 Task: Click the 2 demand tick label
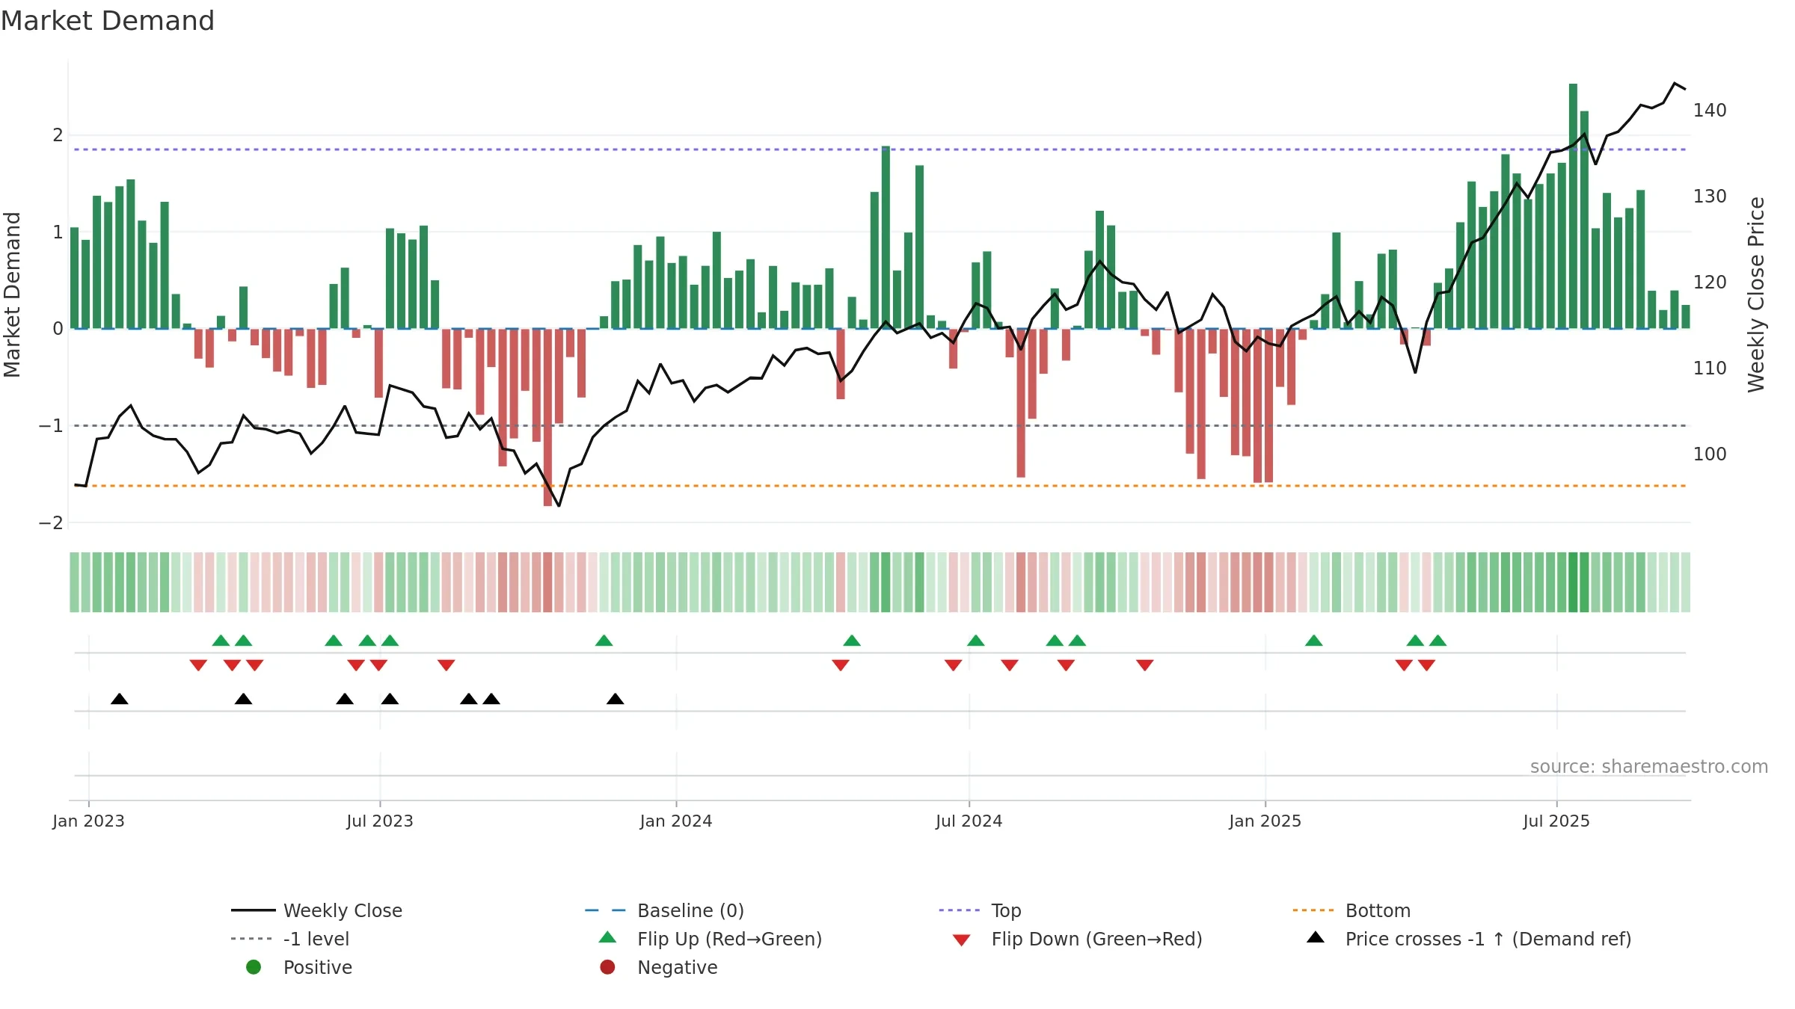point(58,135)
